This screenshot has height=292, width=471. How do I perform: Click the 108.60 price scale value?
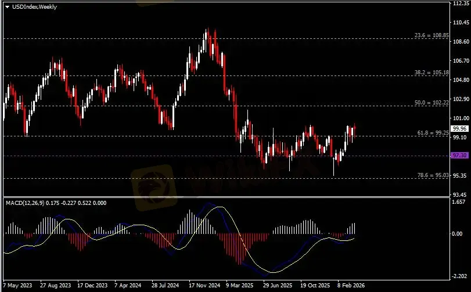[461, 42]
